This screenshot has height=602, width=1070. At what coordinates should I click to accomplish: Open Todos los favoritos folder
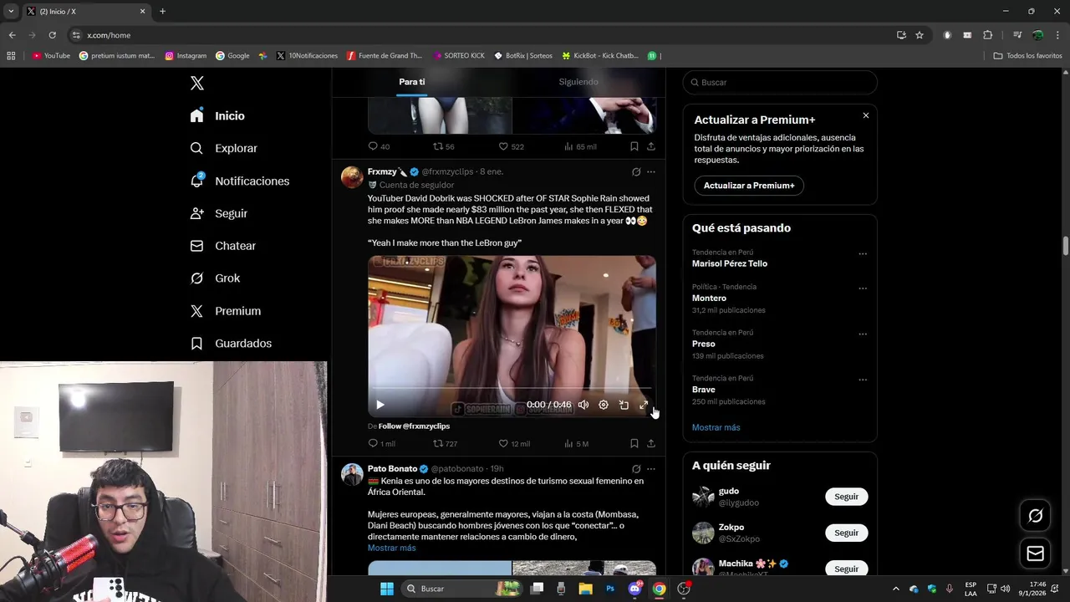pos(1028,56)
